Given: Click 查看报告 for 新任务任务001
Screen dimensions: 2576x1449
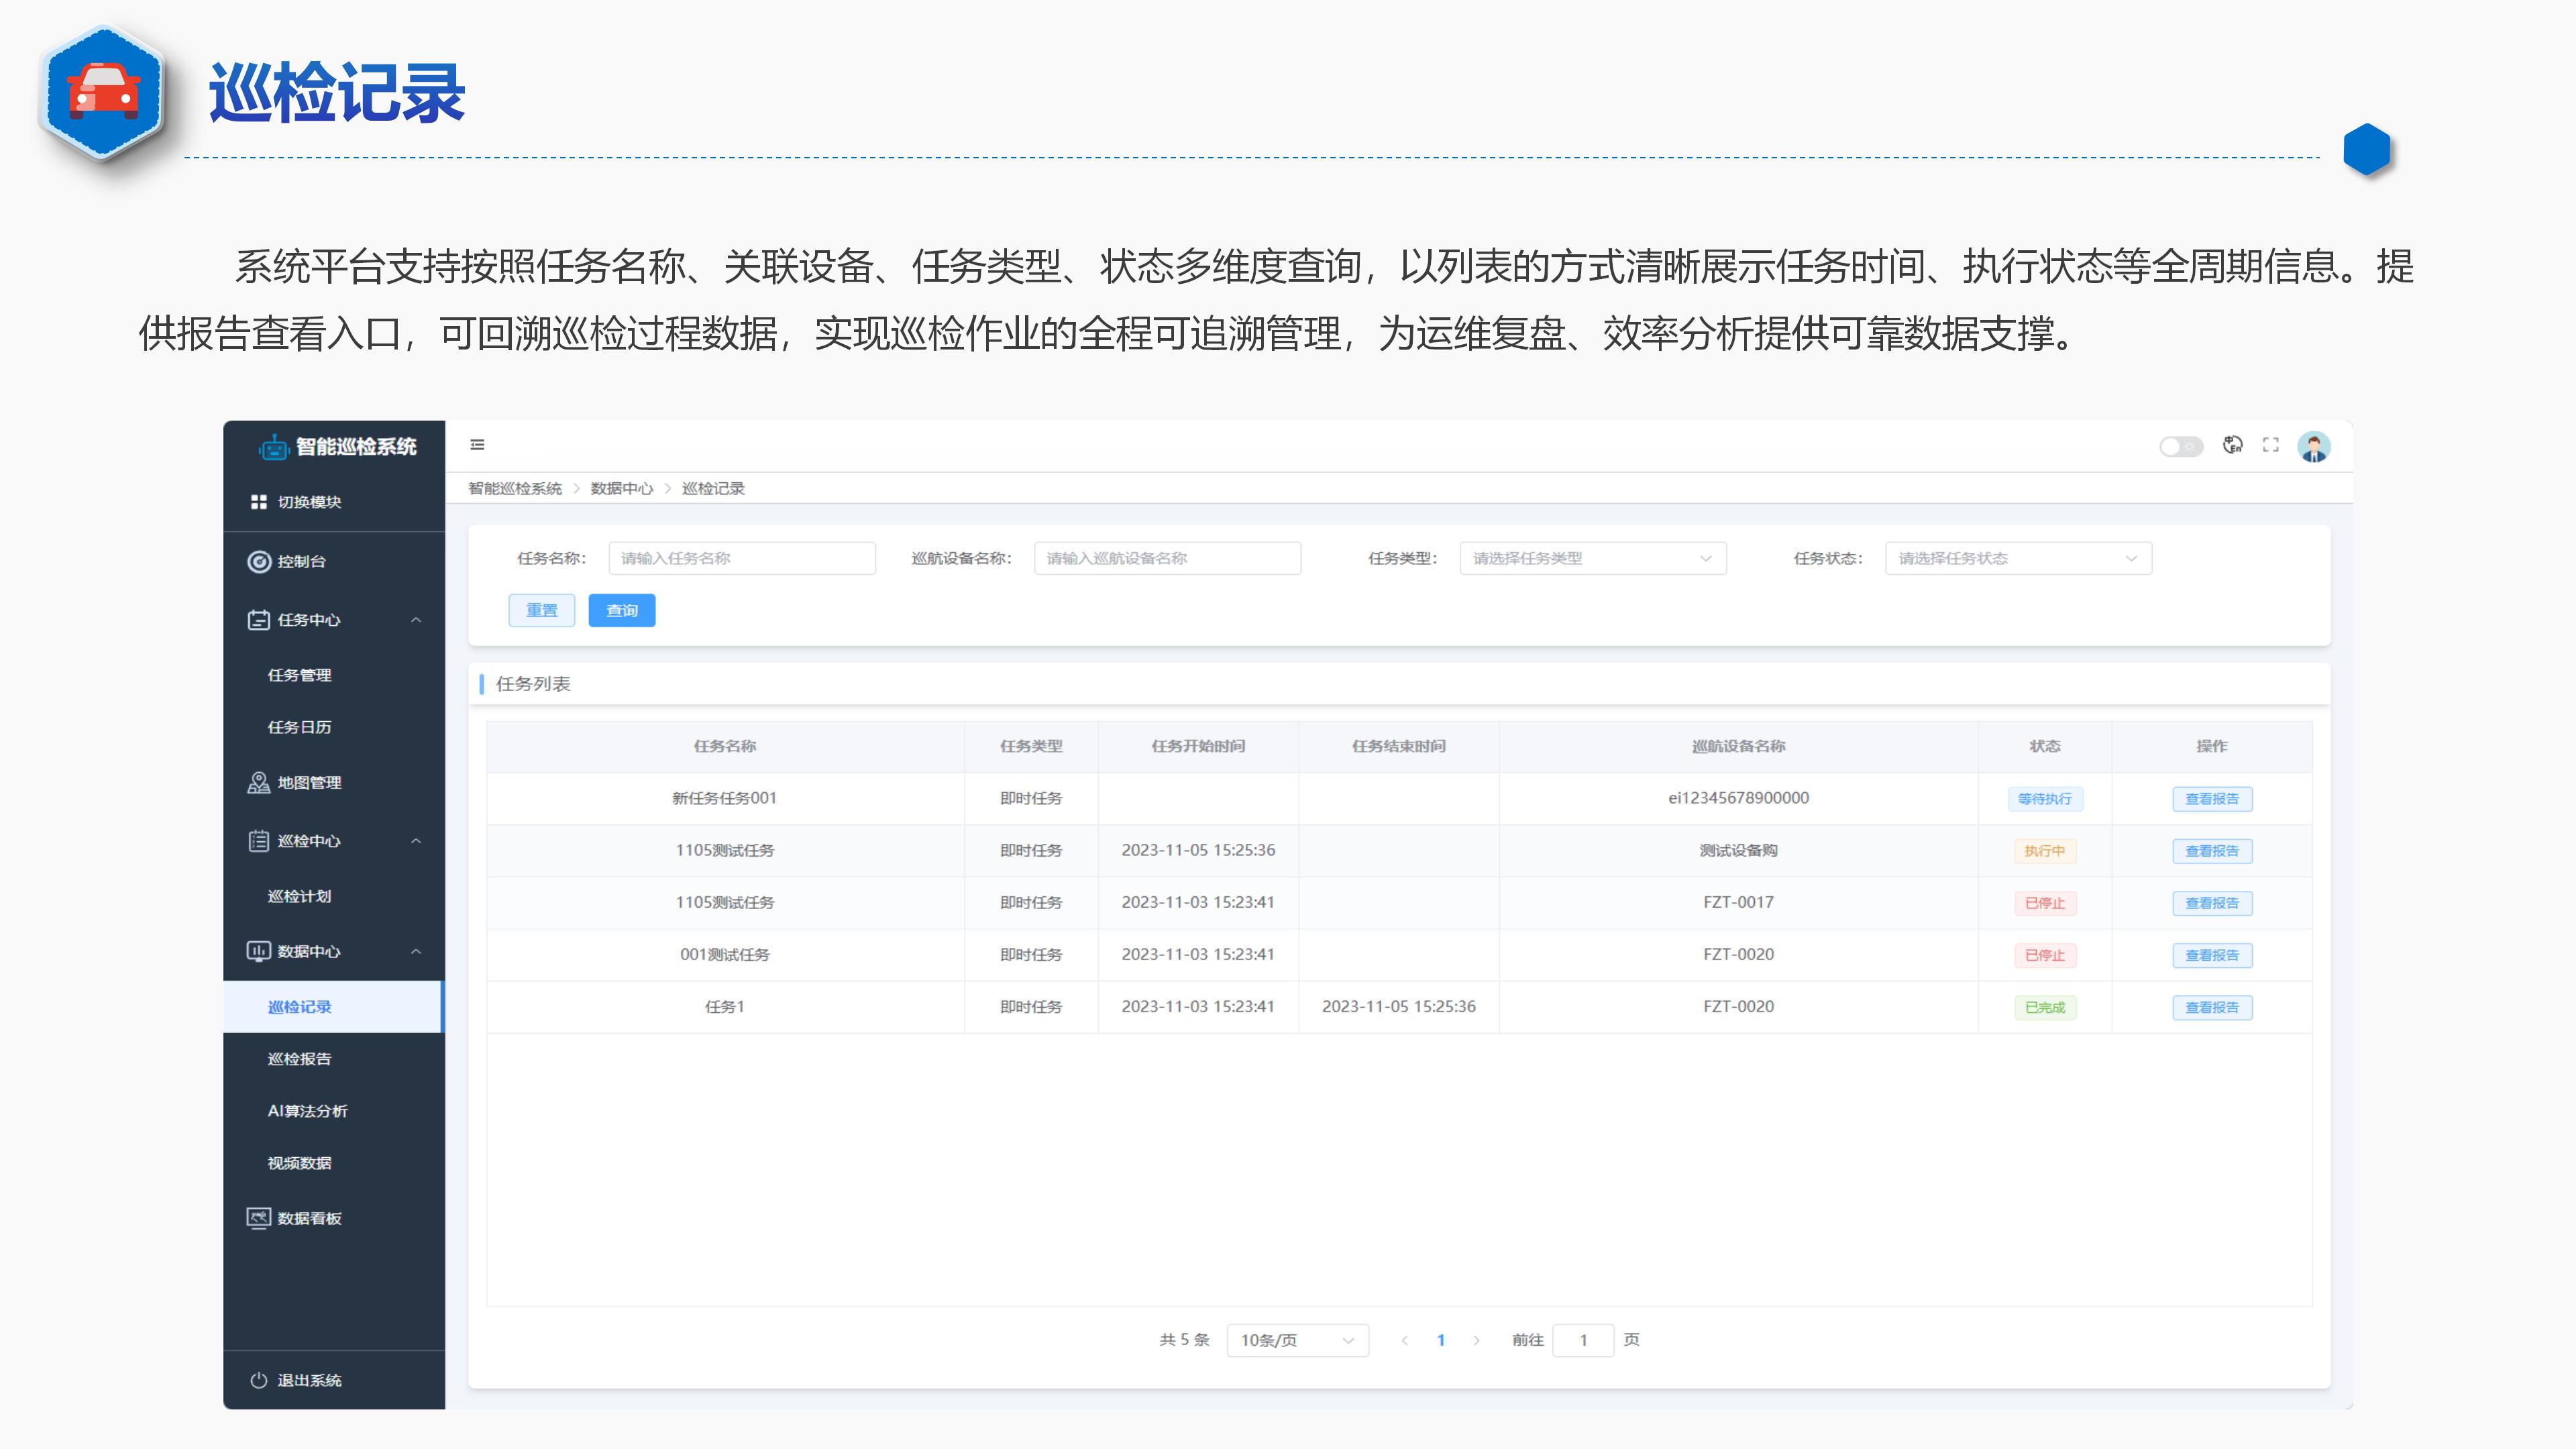Looking at the screenshot, I should pos(2212,799).
